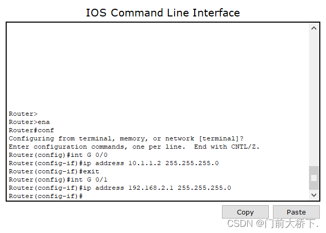Click the '#exit' command line
Viewport: 326px width, 233px height.
pyautogui.click(x=54, y=171)
